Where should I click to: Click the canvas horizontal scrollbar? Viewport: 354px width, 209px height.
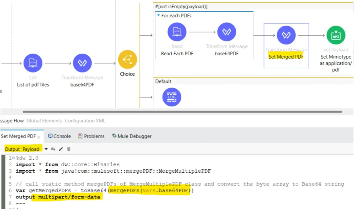tap(182, 111)
